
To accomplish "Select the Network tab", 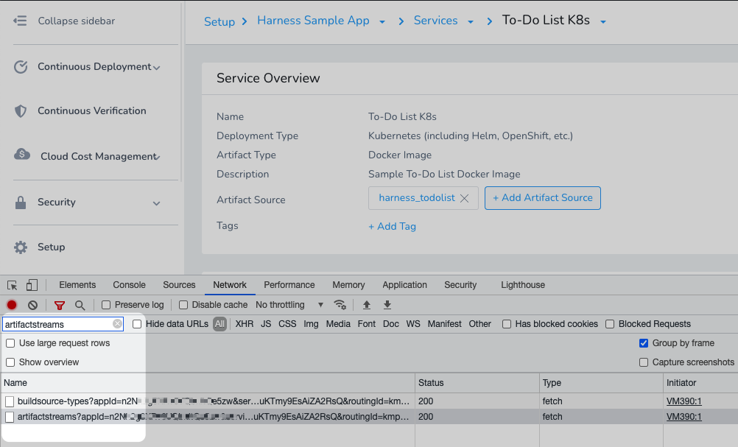I will click(x=230, y=285).
